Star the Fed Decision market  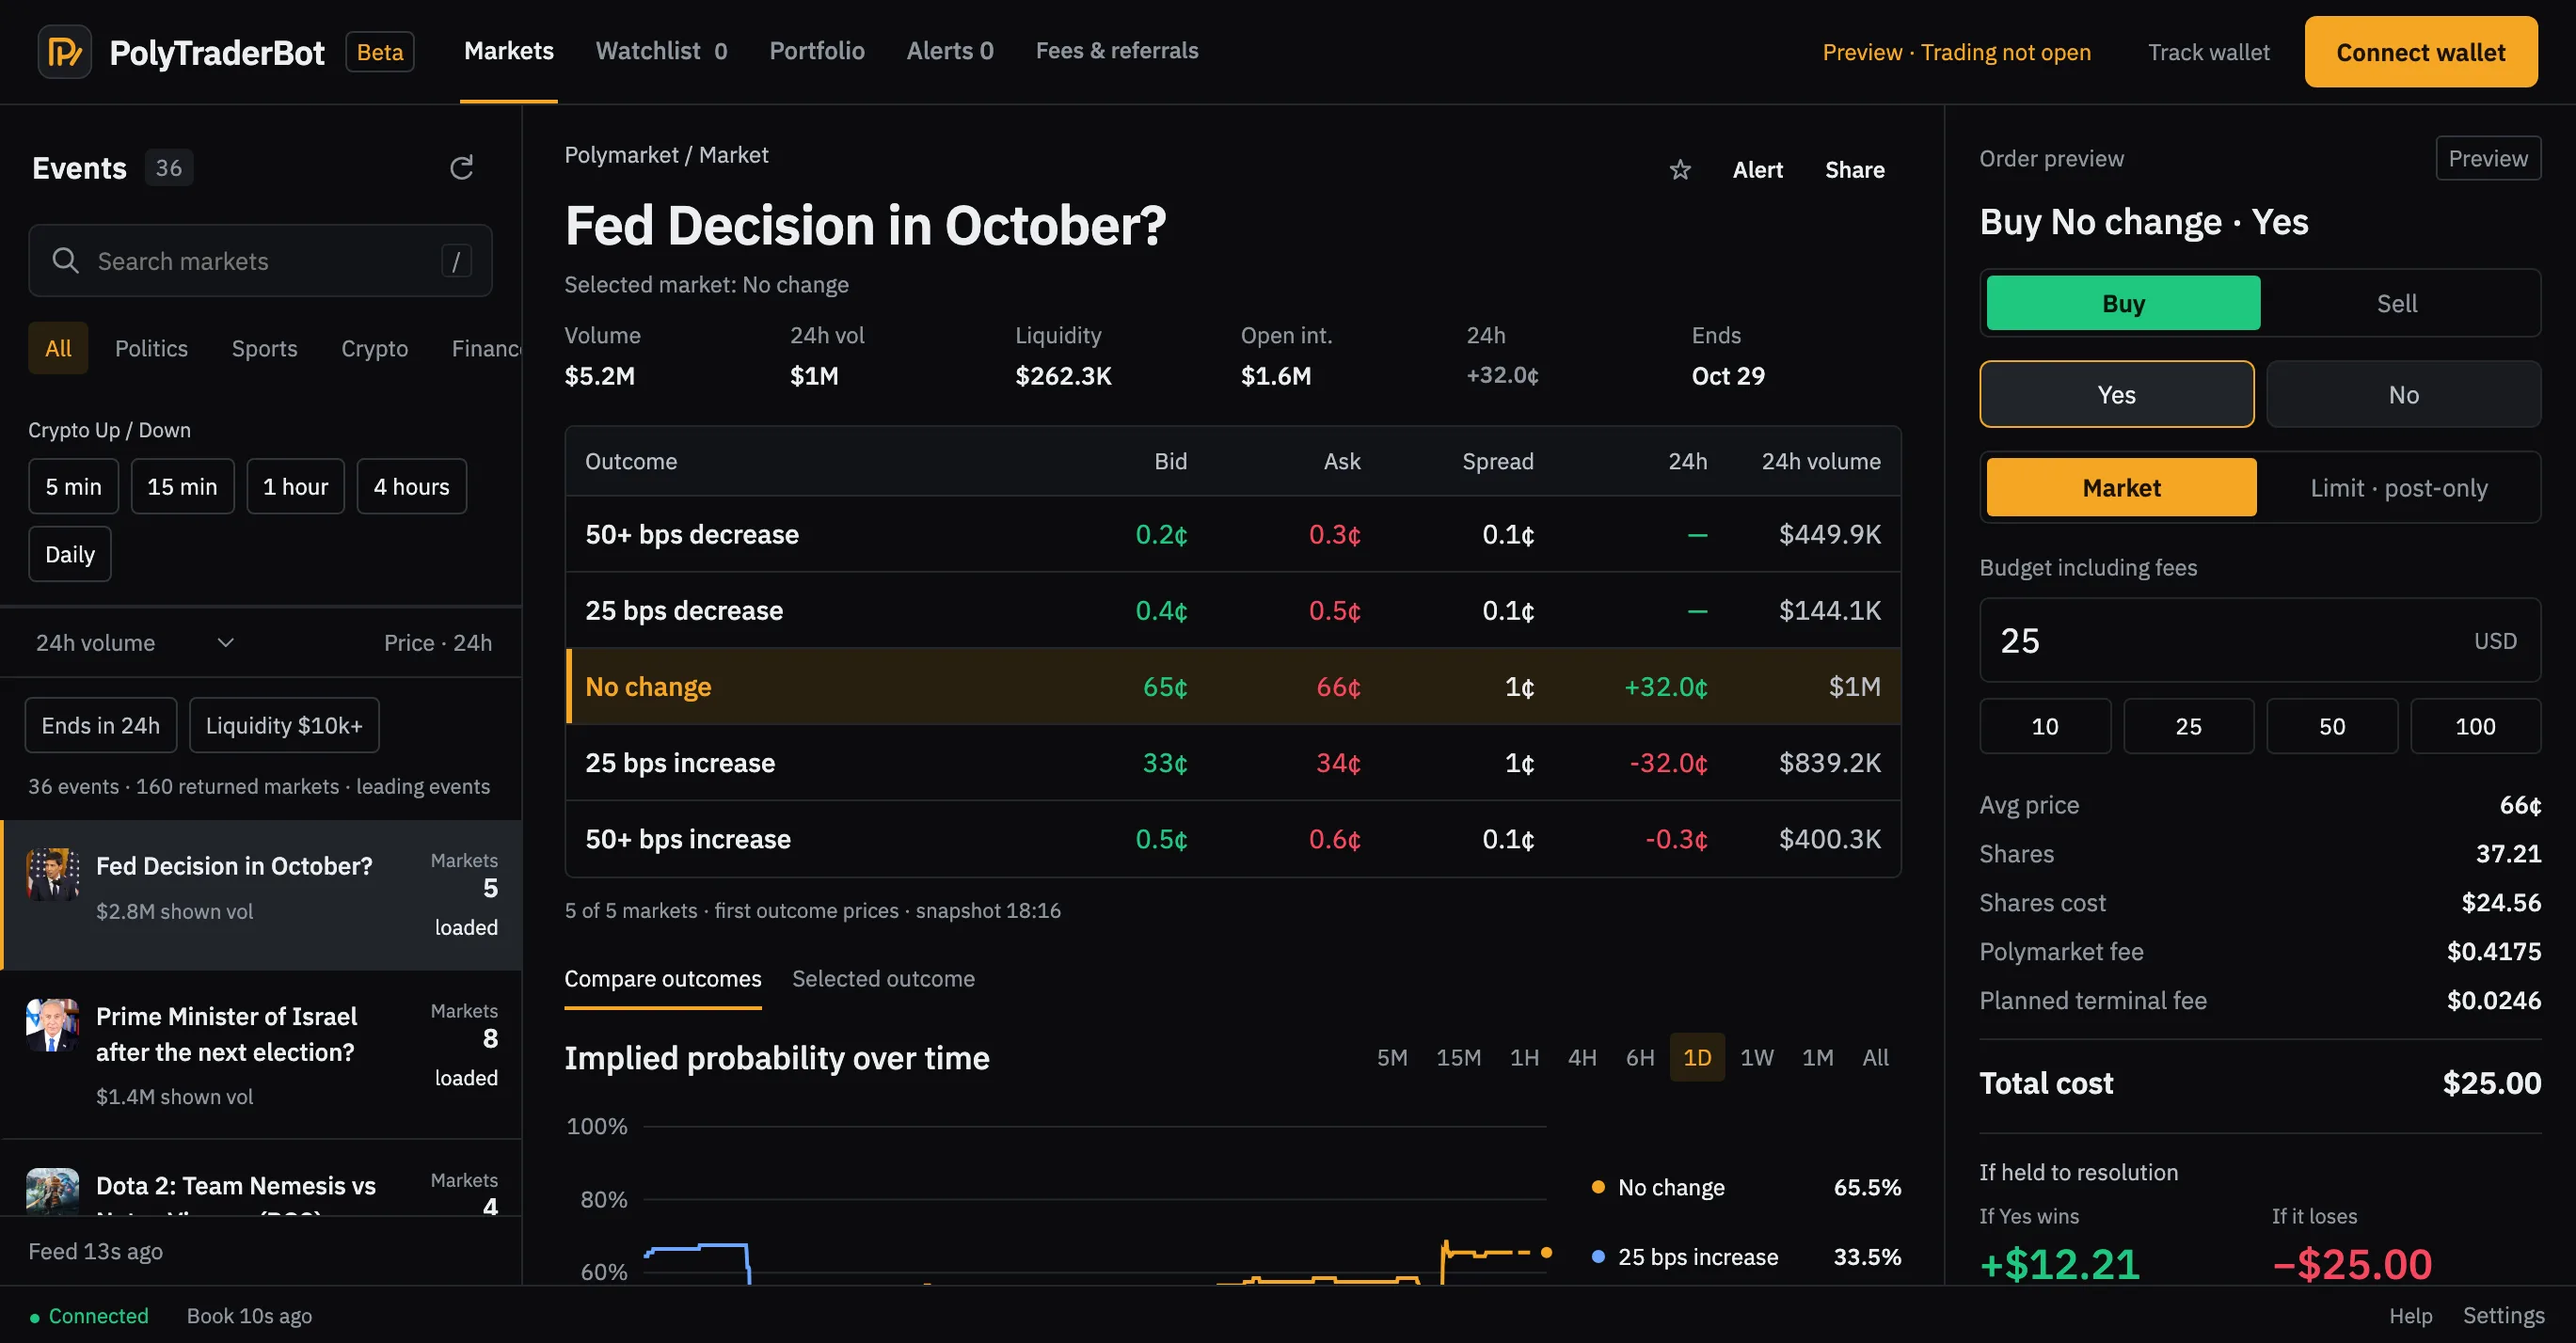(1680, 170)
